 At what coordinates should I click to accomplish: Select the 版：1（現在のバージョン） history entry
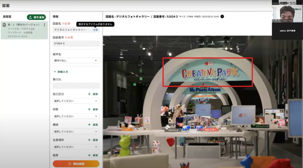click(x=24, y=30)
